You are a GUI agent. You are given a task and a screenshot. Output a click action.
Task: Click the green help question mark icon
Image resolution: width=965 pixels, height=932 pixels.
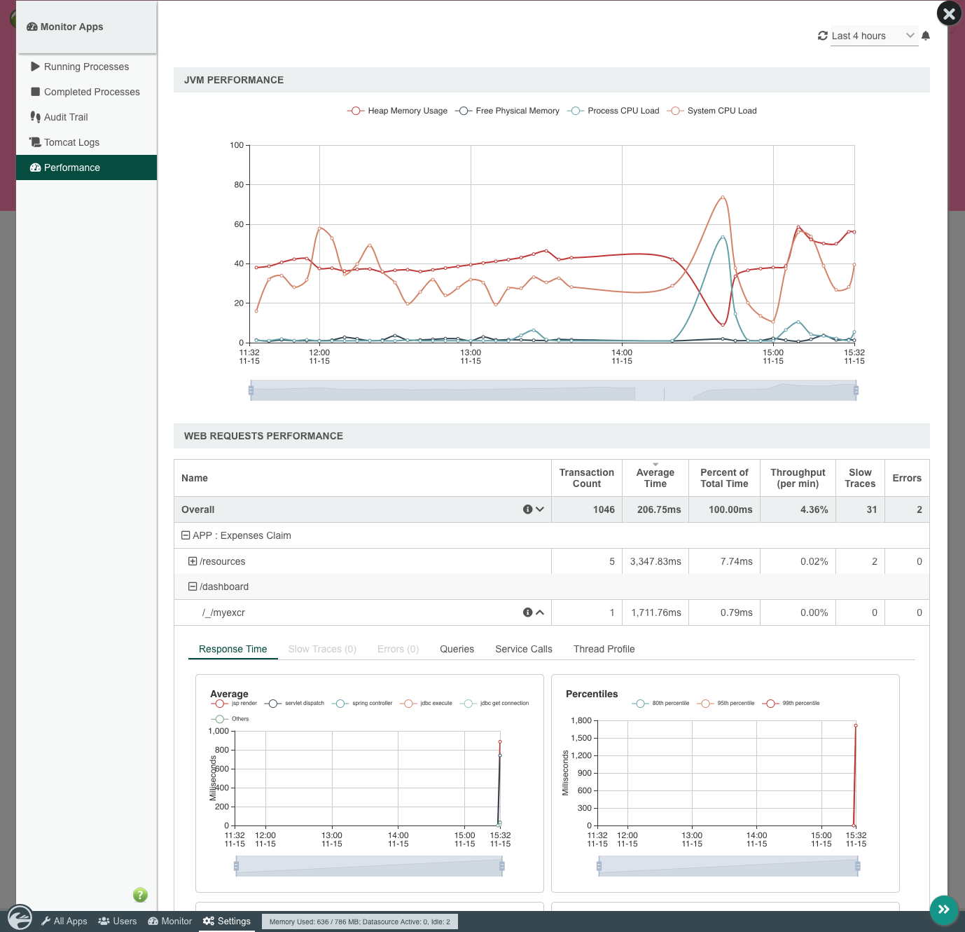click(140, 895)
